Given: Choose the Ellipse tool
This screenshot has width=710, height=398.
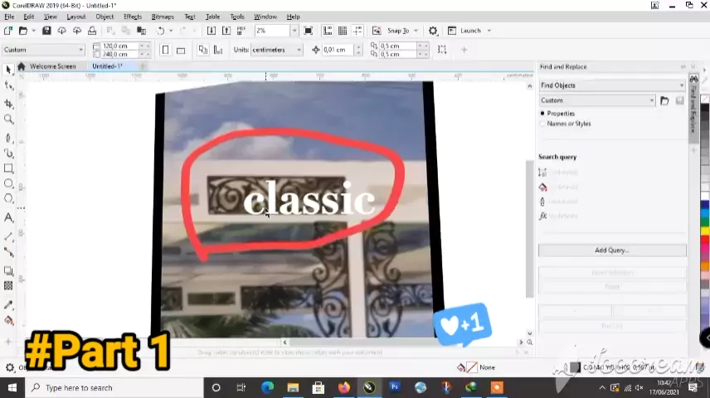Looking at the screenshot, I should point(9,183).
